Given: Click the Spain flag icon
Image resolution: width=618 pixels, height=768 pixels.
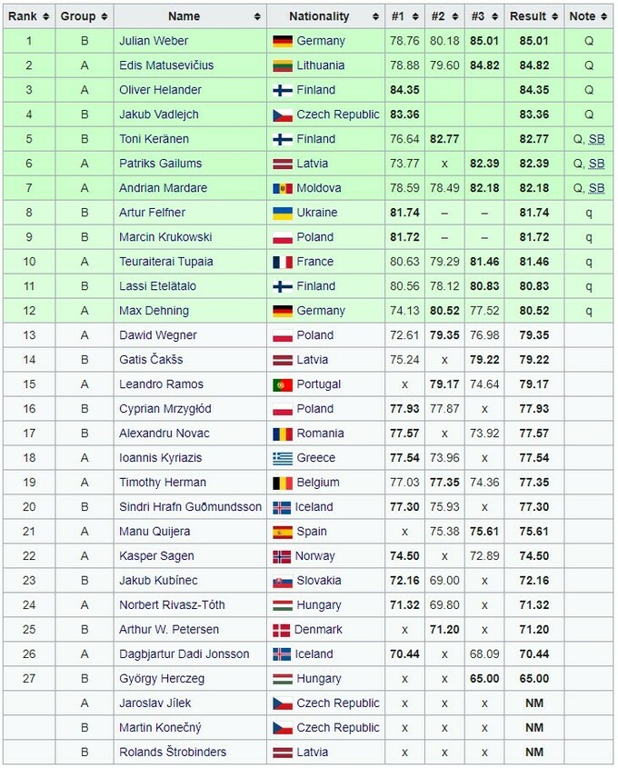Looking at the screenshot, I should pos(282,533).
